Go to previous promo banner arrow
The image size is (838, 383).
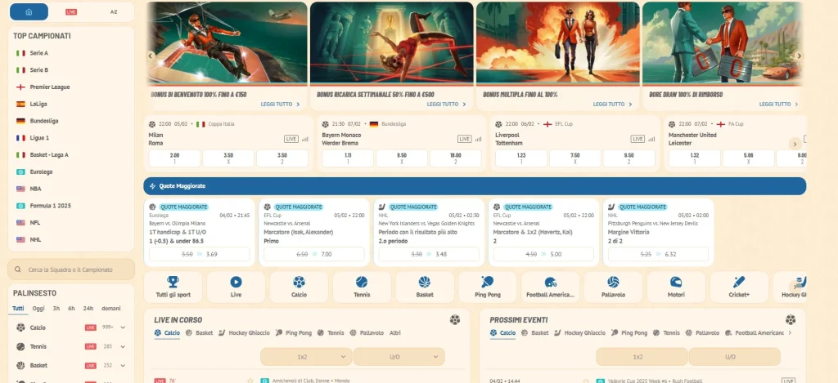click(151, 56)
